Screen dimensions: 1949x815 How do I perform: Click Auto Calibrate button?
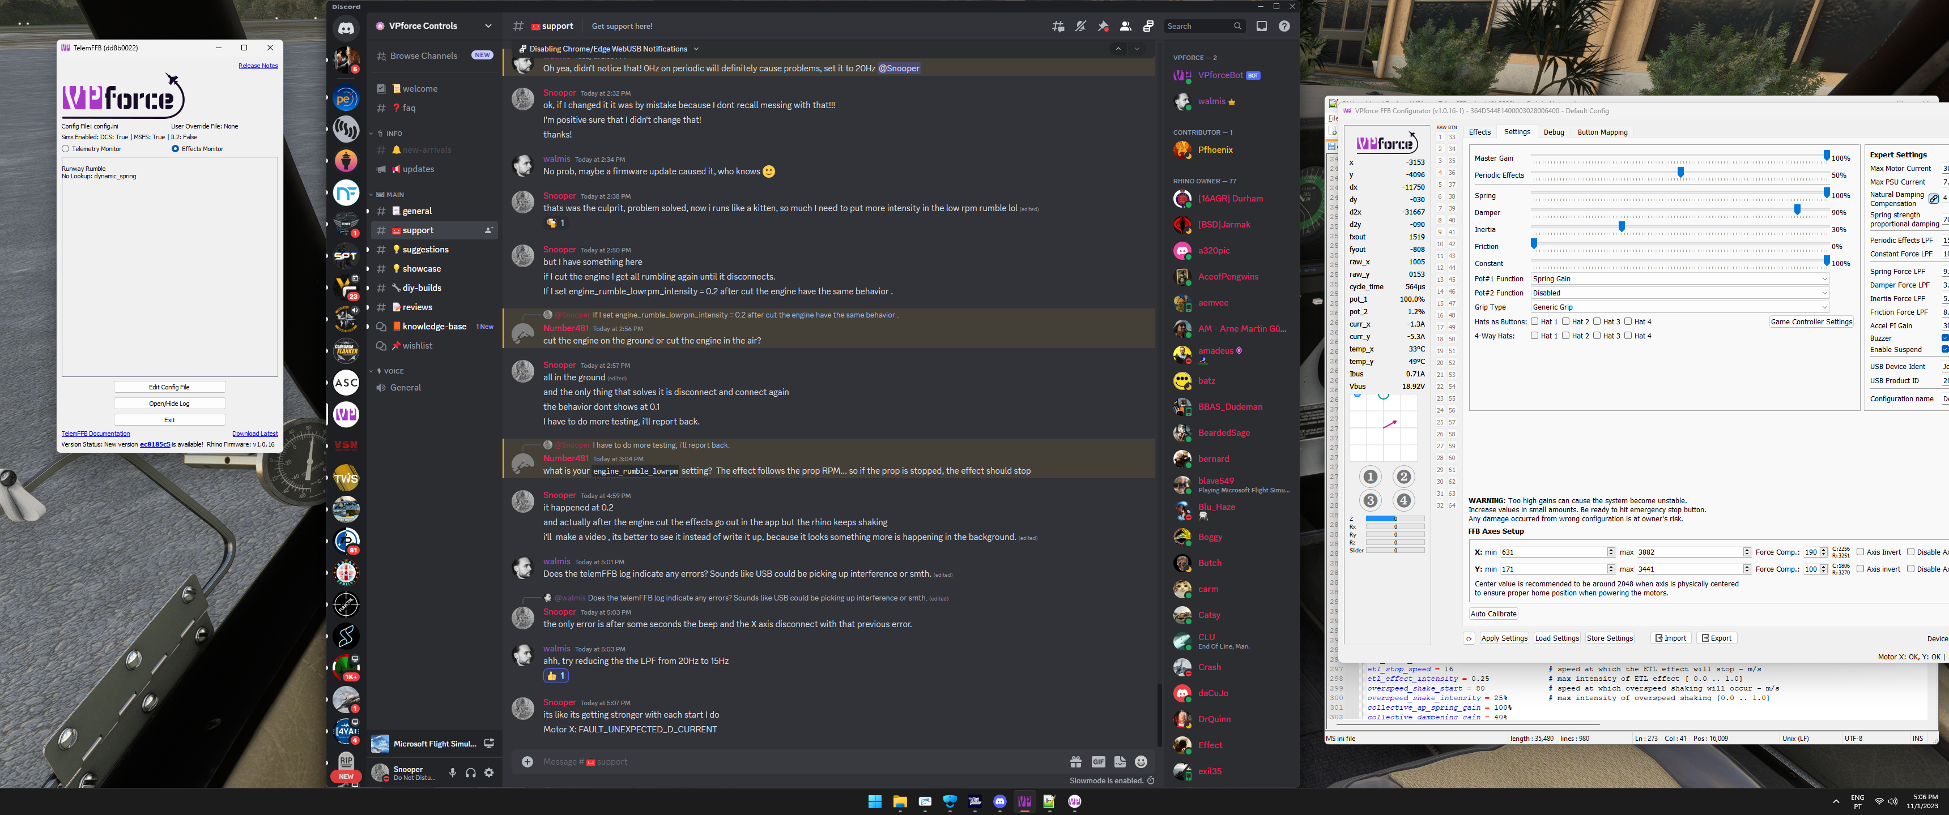pos(1493,614)
